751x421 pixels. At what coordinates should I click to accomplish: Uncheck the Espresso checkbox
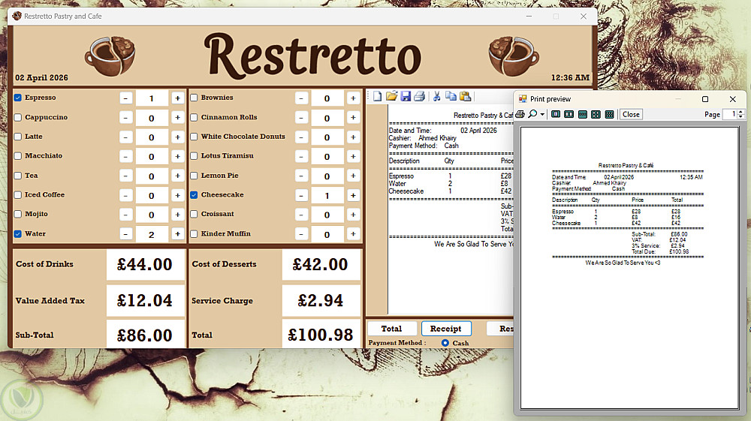click(x=18, y=98)
